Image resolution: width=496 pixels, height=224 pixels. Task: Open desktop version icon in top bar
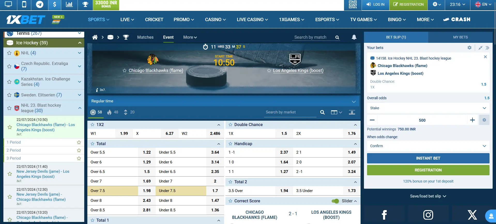pyautogui.click(x=8, y=4)
